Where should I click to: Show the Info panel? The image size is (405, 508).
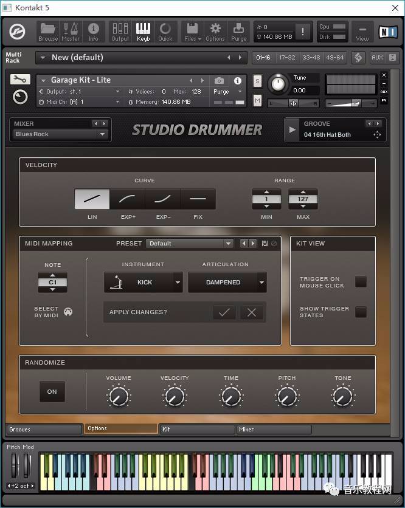[94, 32]
